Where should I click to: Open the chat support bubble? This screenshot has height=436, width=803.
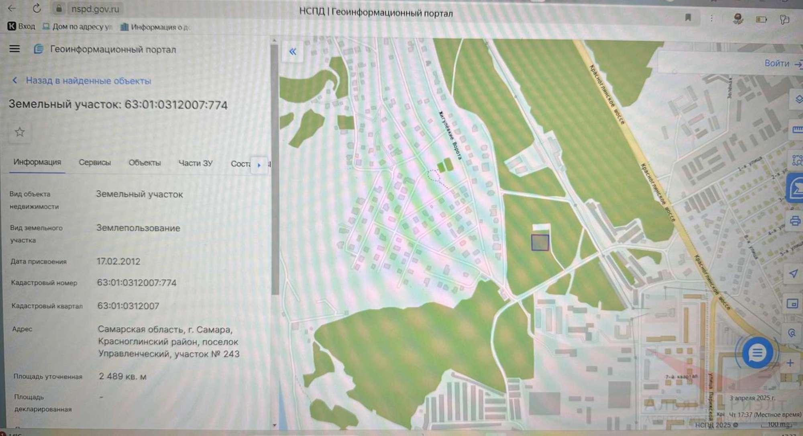(757, 352)
